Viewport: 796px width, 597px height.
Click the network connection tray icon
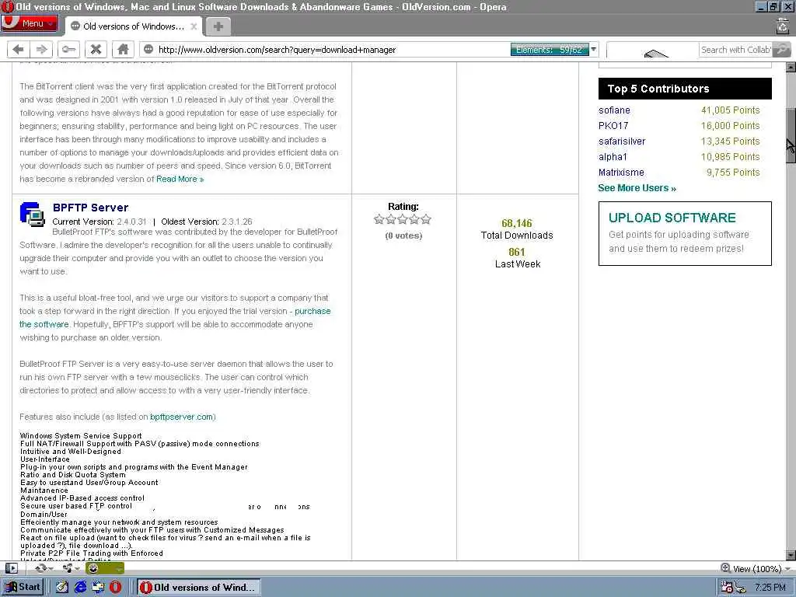pos(741,588)
